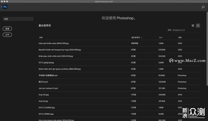
Task: Click the back chevron beside Ps logo
Action: tap(1, 7)
